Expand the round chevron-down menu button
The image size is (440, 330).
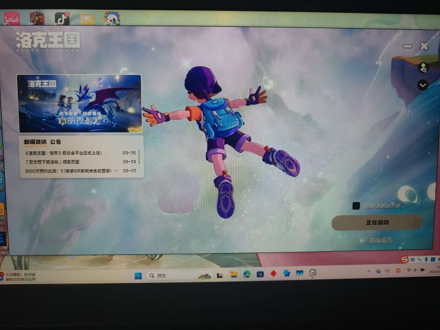click(x=423, y=85)
